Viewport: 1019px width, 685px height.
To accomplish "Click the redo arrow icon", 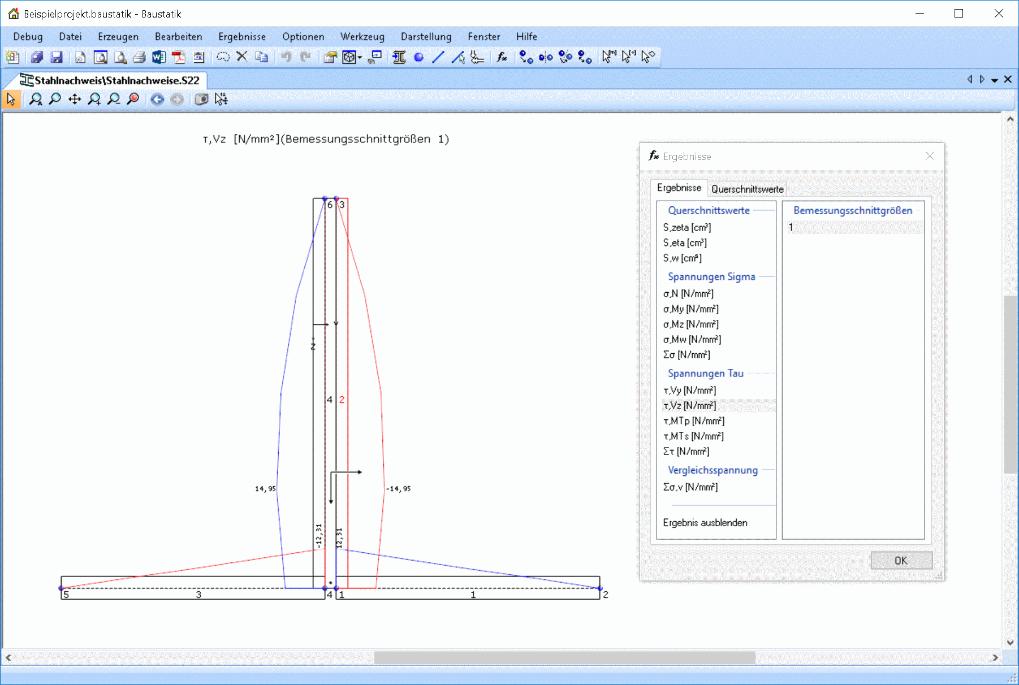I will (x=305, y=57).
